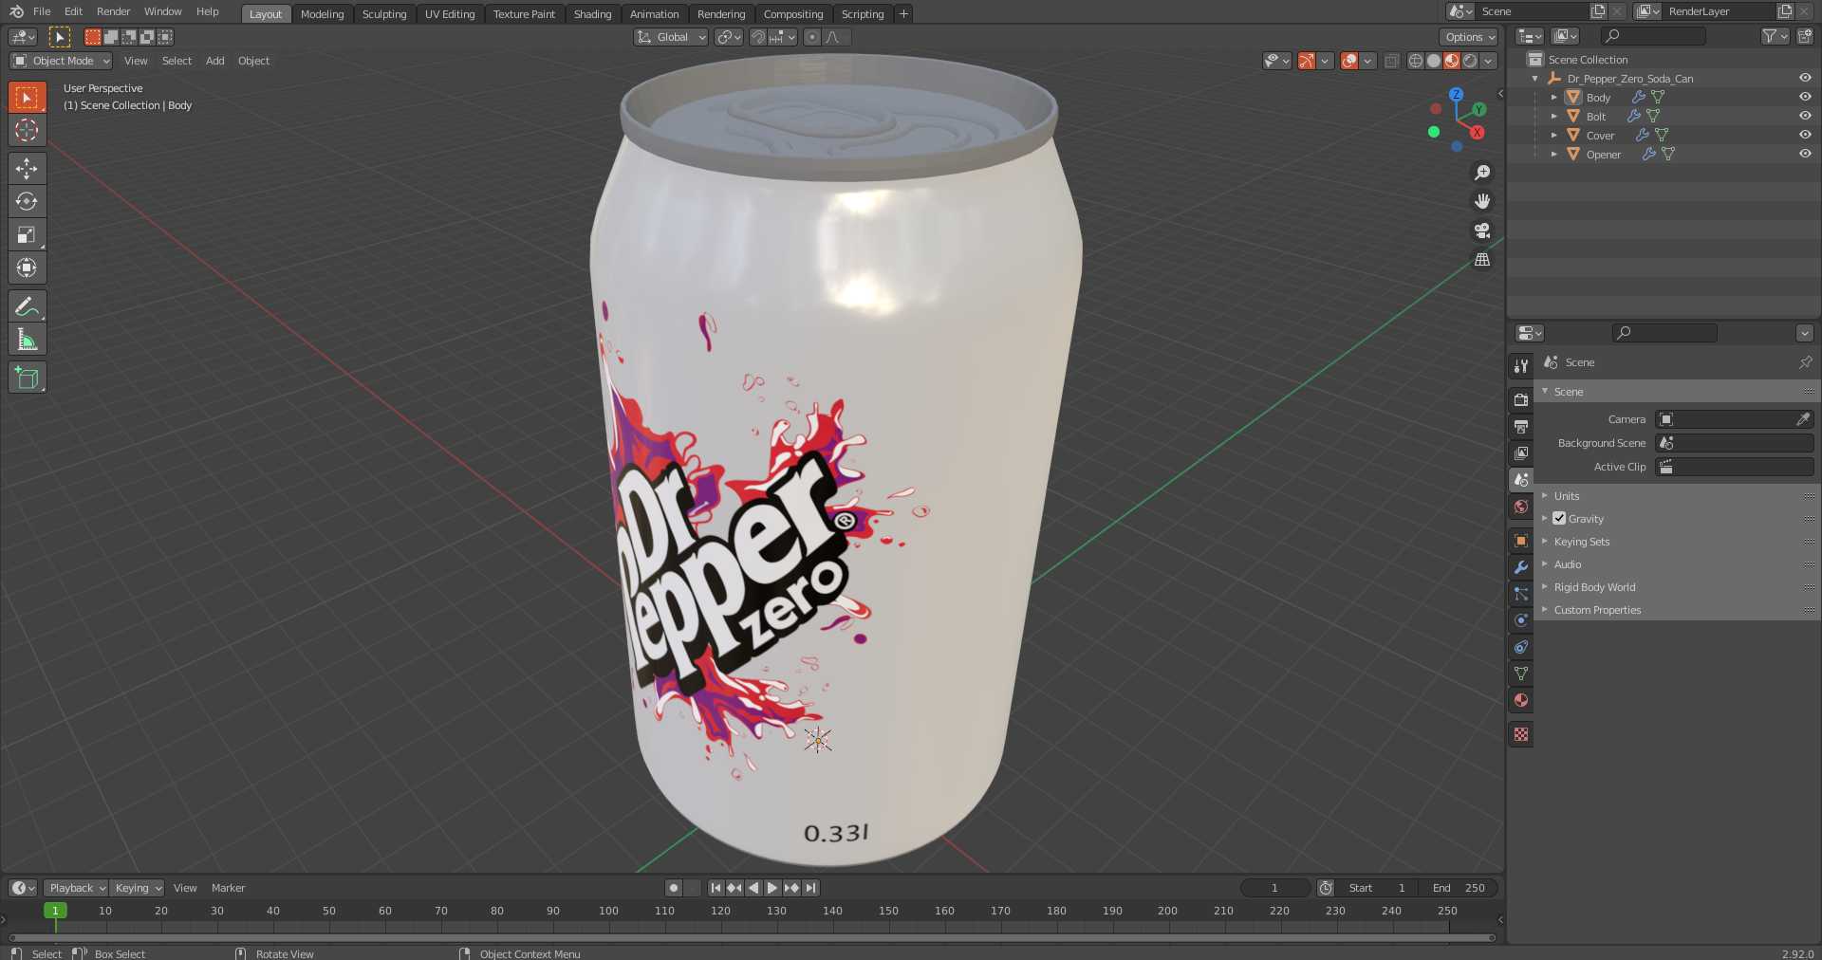Toggle camera view icon
Viewport: 1822px width, 960px height.
pos(1482,231)
